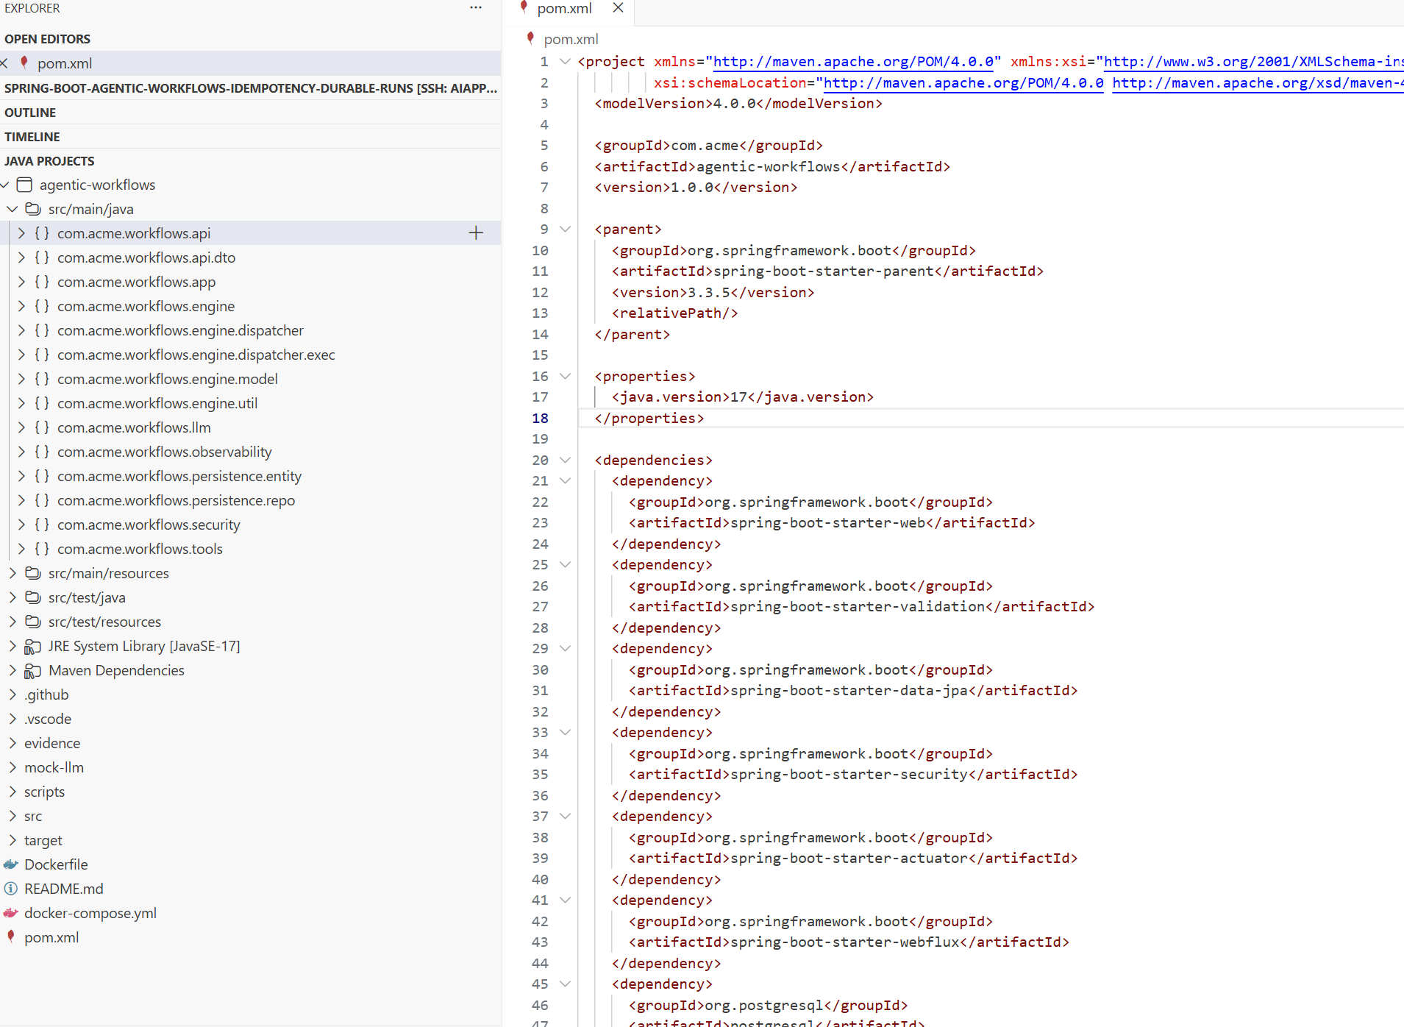This screenshot has height=1027, width=1404.
Task: Expand the src/test/java folder
Action: click(12, 597)
